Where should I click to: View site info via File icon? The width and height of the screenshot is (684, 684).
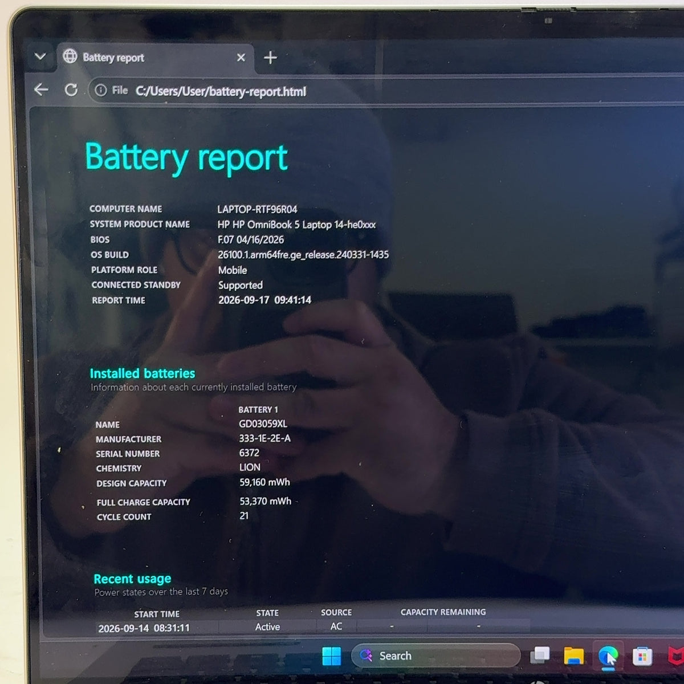click(x=112, y=91)
